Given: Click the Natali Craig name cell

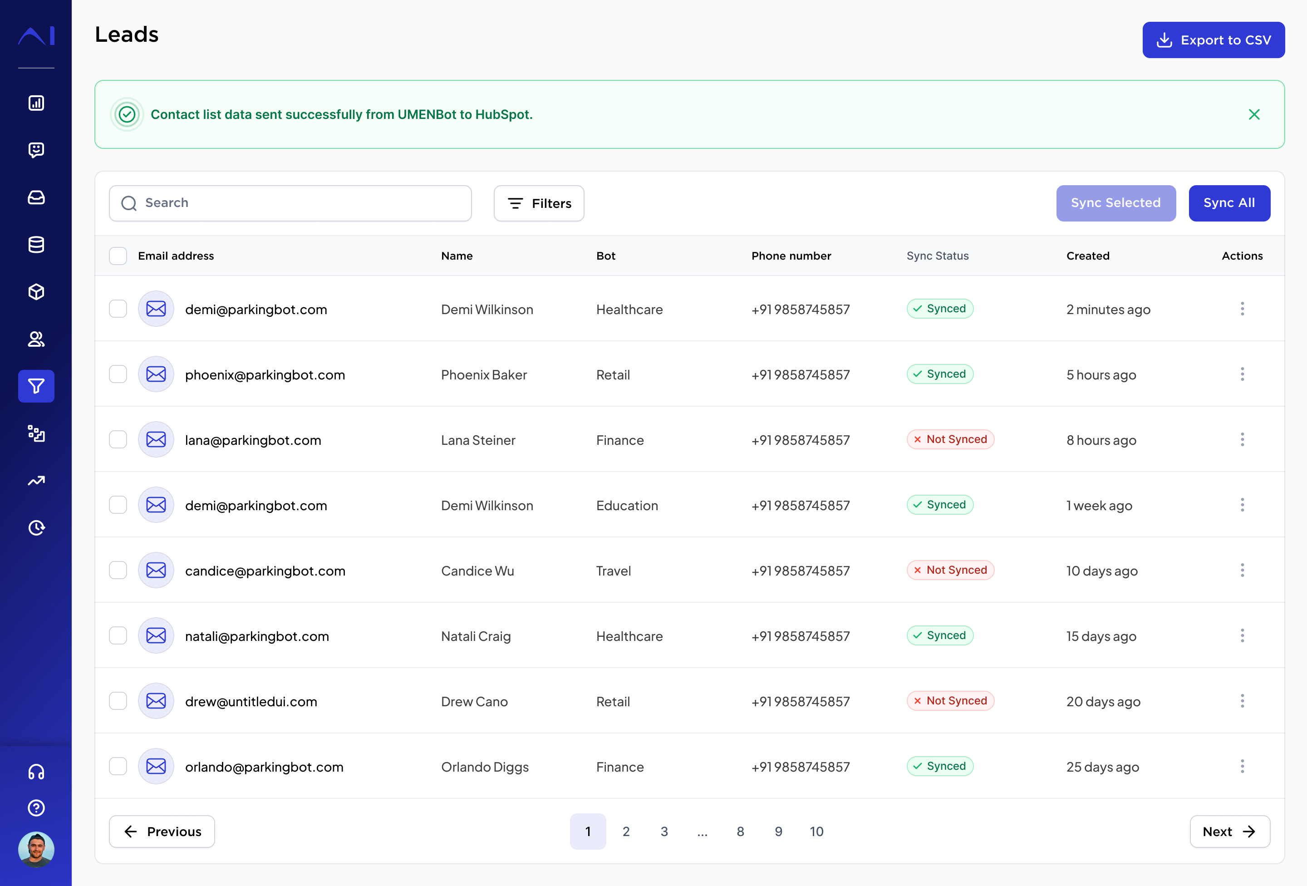Looking at the screenshot, I should [x=476, y=636].
